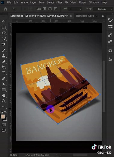Select the Rectangular Marquee tool
This screenshot has width=114, height=157.
4,27
